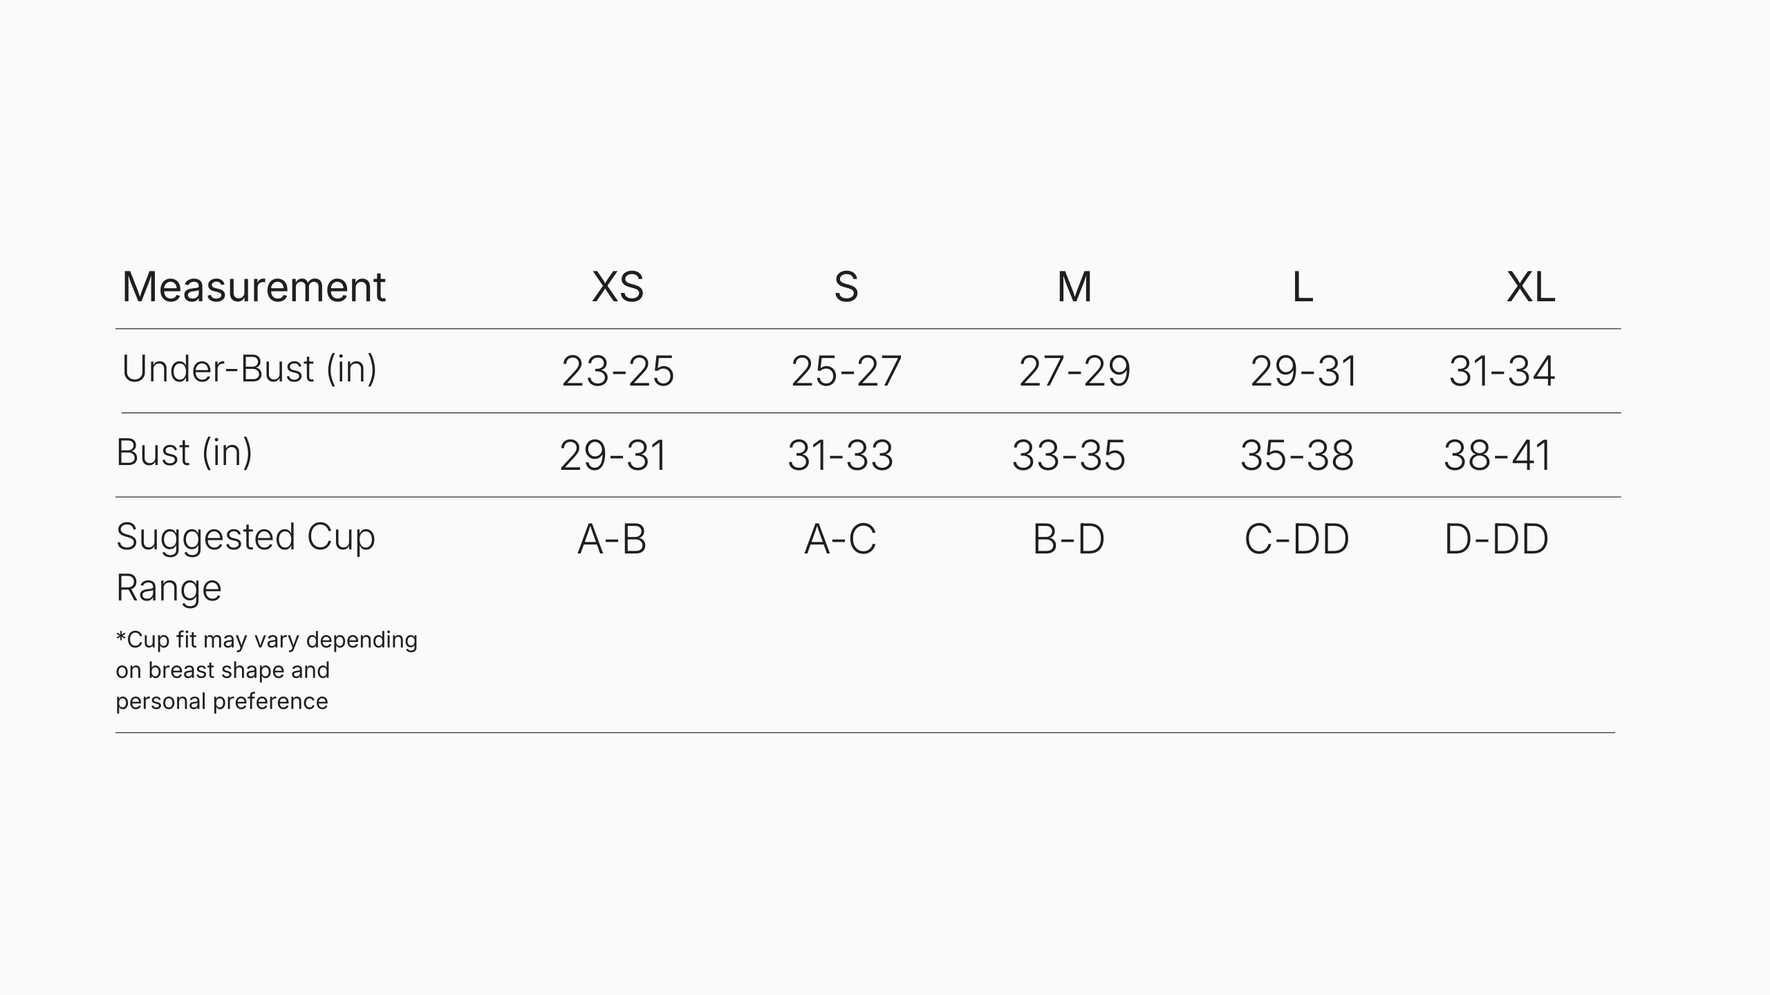1770x995 pixels.
Task: Select the Suggested Cup Range label
Action: click(x=245, y=561)
